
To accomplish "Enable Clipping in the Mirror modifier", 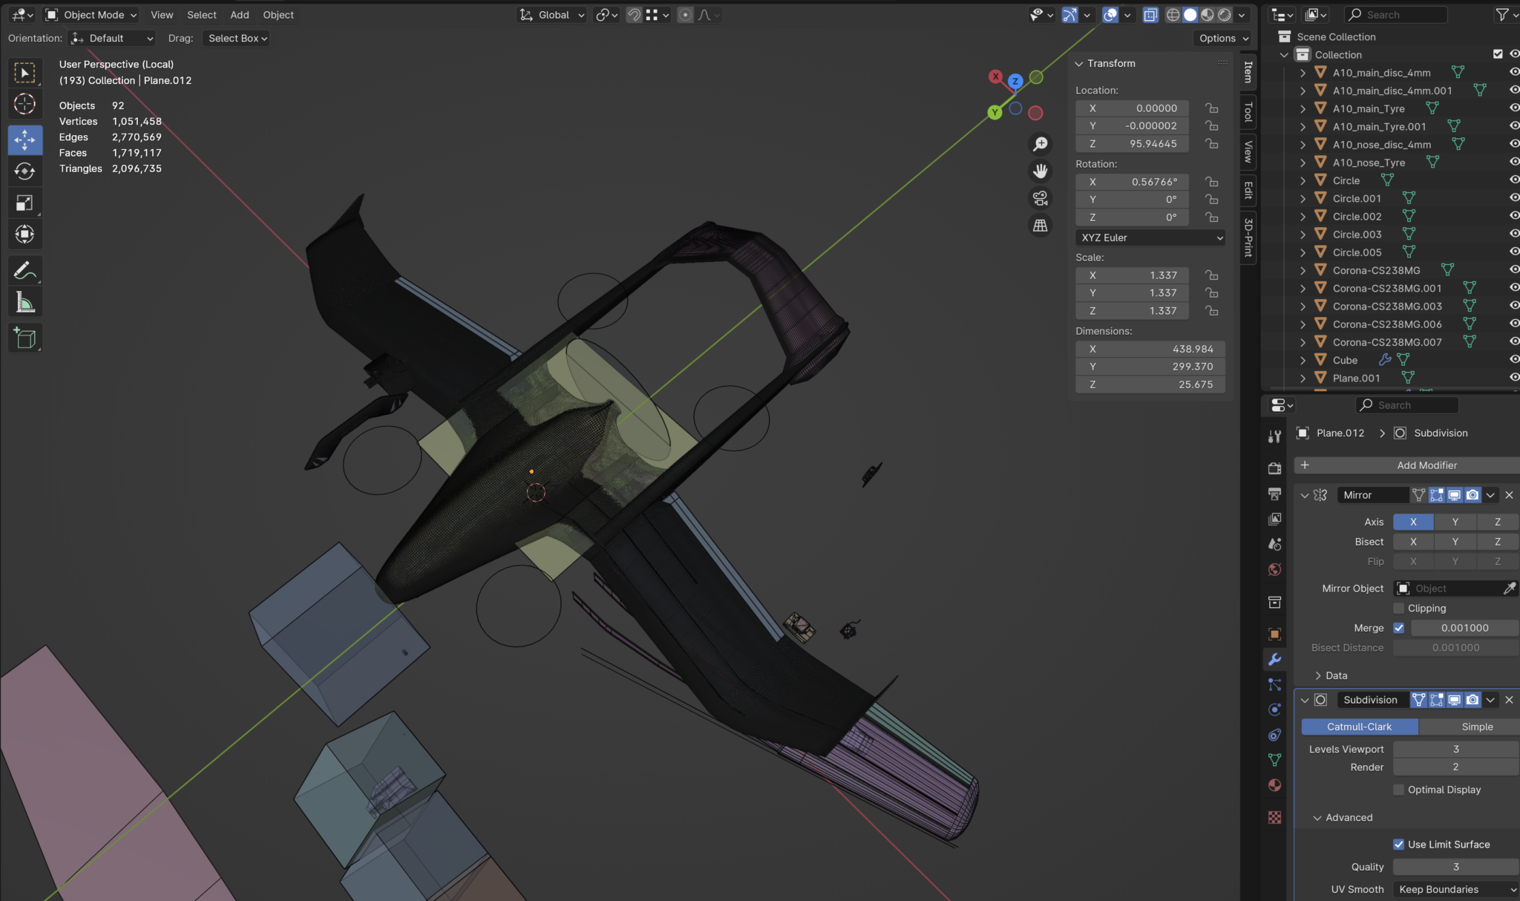I will pyautogui.click(x=1398, y=608).
